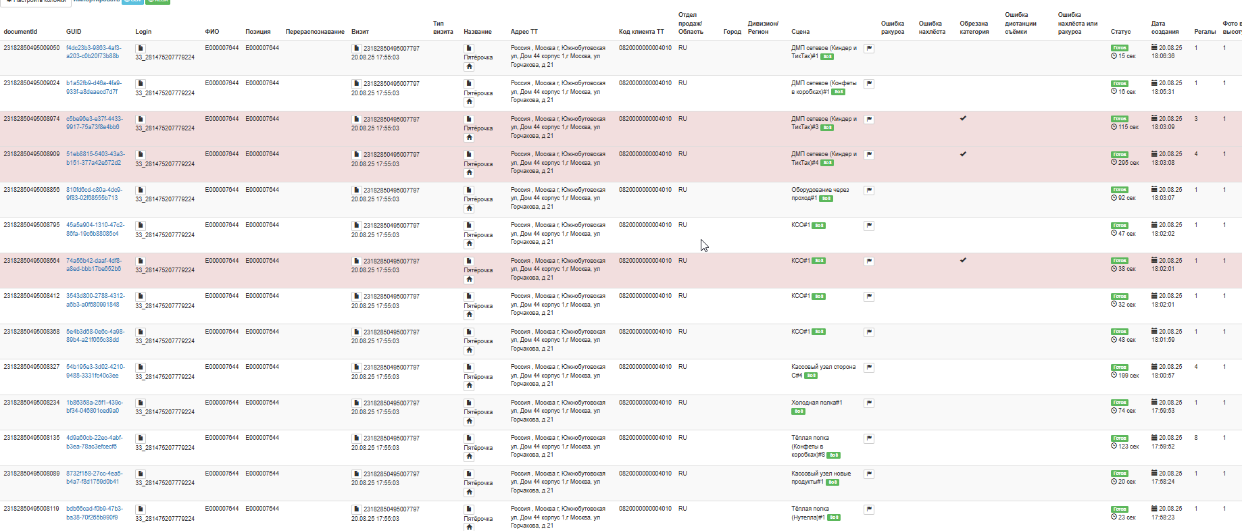Click the Ошибка ракурса column header
This screenshot has height=531, width=1242.
pyautogui.click(x=893, y=28)
